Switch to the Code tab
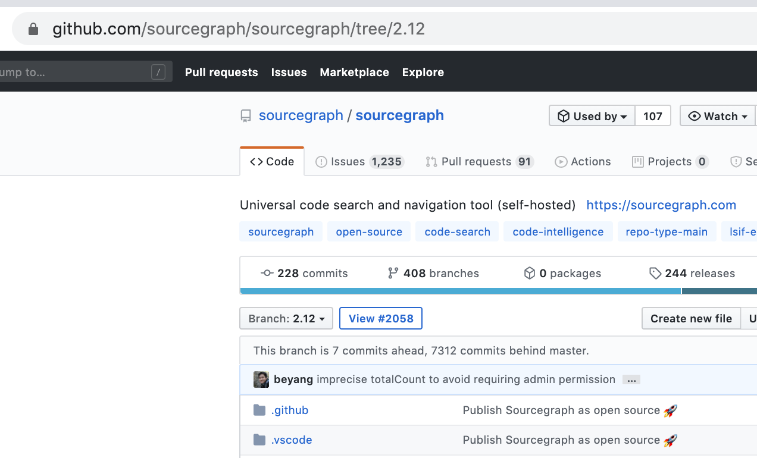Screen dimensions: 757x458 tap(272, 161)
